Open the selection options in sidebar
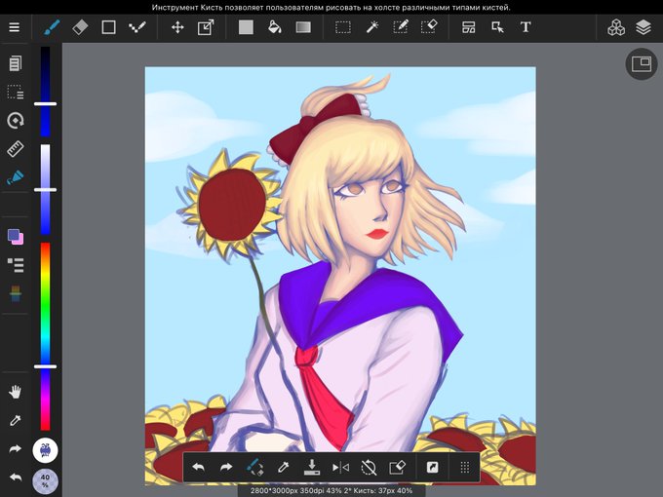663x497 pixels. [x=16, y=93]
